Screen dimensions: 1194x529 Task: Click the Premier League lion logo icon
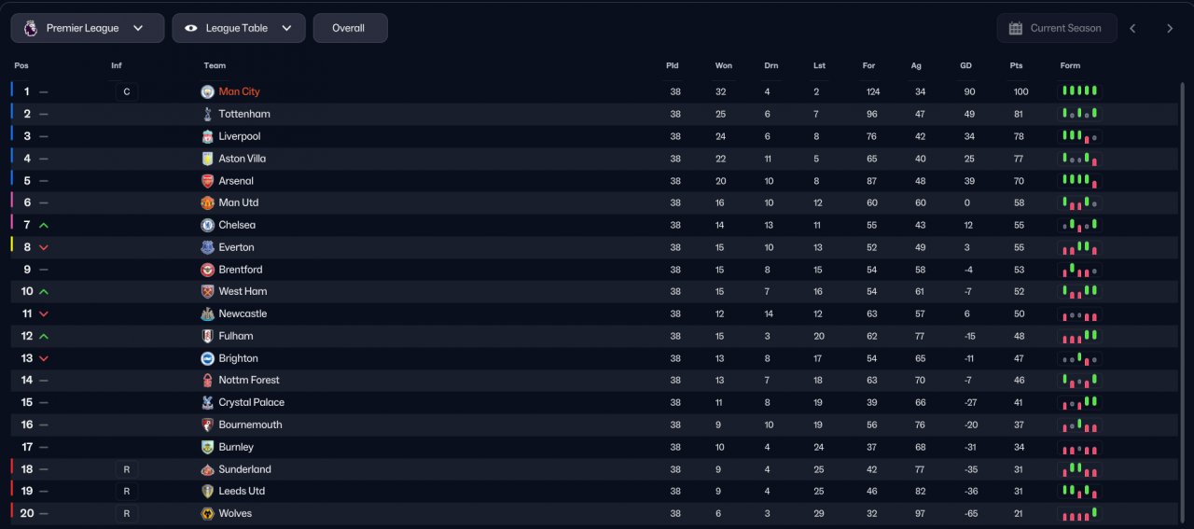click(31, 28)
